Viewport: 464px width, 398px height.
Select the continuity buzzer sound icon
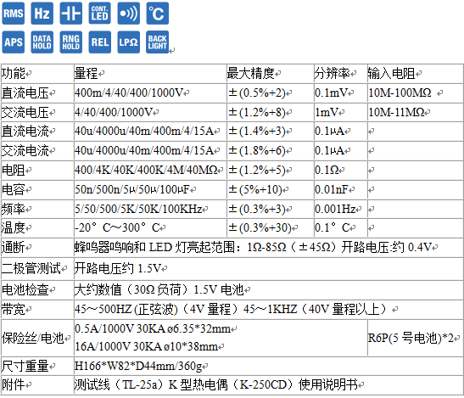pos(128,14)
